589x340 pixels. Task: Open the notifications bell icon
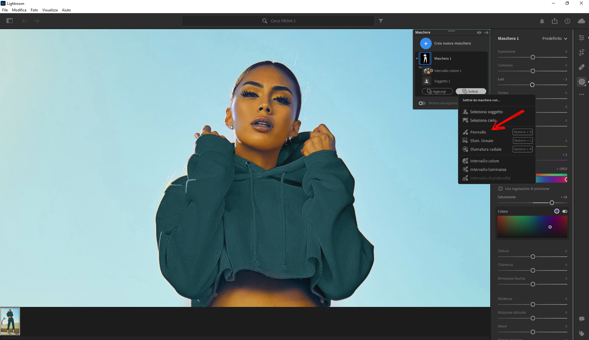542,21
